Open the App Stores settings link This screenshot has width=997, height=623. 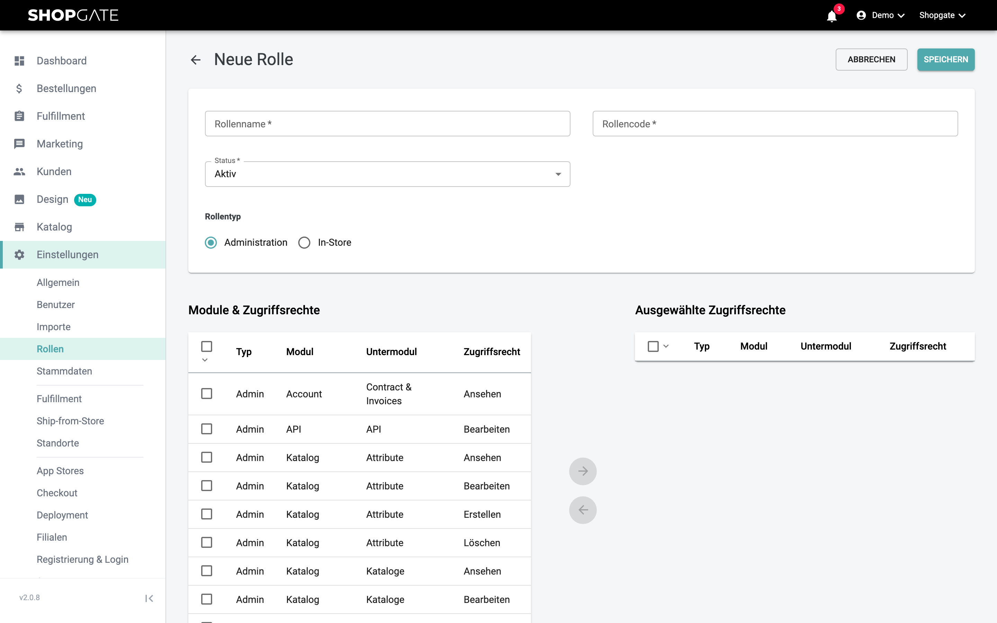[60, 471]
